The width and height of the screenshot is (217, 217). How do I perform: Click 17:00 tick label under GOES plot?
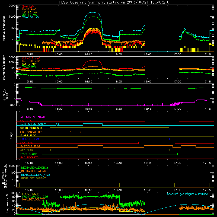[177, 109]
